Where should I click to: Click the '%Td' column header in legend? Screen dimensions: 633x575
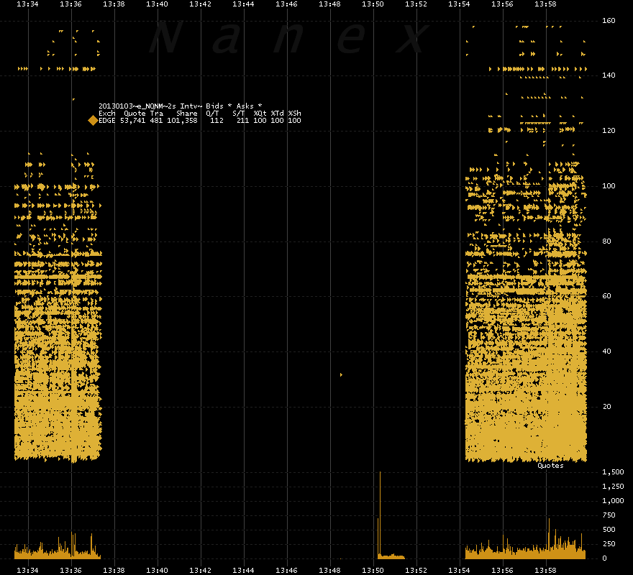click(278, 114)
